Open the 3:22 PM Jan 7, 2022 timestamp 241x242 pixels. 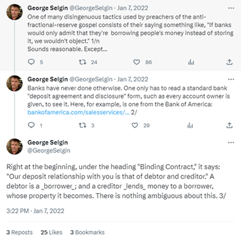pyautogui.click(x=35, y=211)
